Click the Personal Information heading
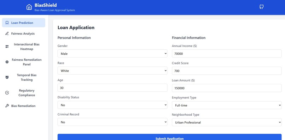 click(x=74, y=38)
